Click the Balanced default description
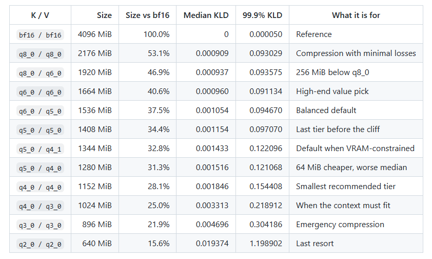432x259 pixels. point(326,110)
